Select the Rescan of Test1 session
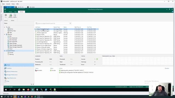The width and height of the screenshot is (175, 98). pos(66,35)
